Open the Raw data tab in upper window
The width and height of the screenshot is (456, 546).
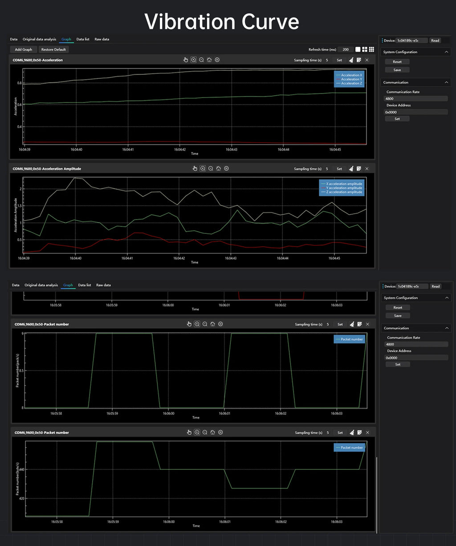tap(102, 39)
